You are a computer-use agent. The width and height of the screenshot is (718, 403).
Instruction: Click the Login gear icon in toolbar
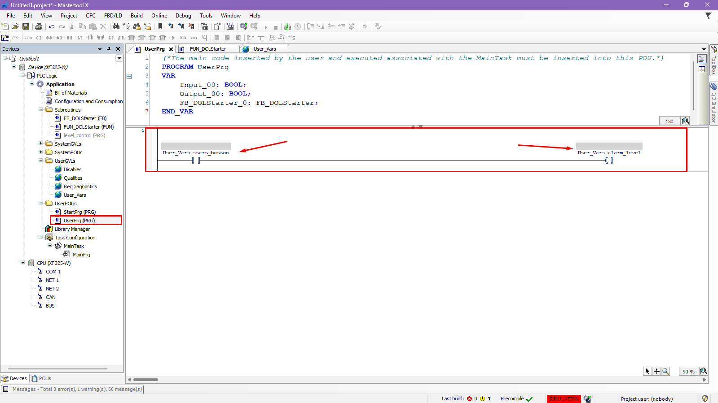pyautogui.click(x=243, y=26)
